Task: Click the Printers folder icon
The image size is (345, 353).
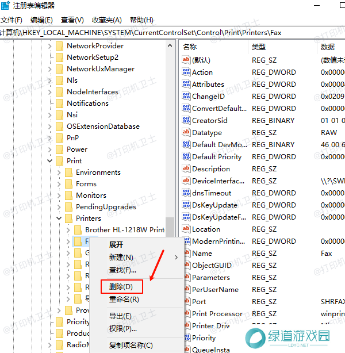Action: point(68,218)
